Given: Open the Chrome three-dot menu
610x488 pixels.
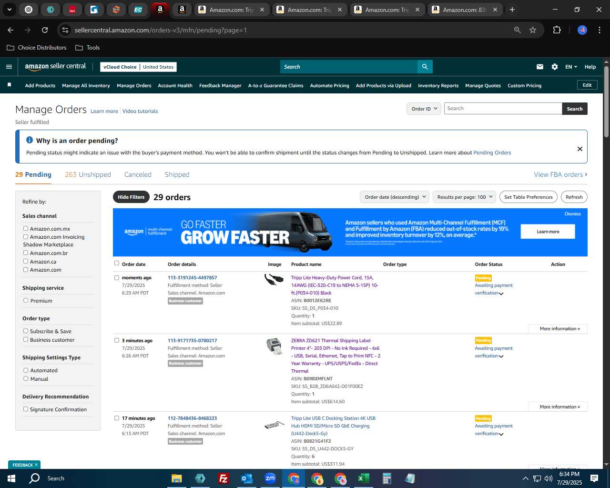Looking at the screenshot, I should tap(599, 30).
